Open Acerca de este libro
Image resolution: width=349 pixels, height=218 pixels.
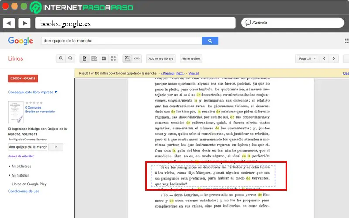(21, 156)
